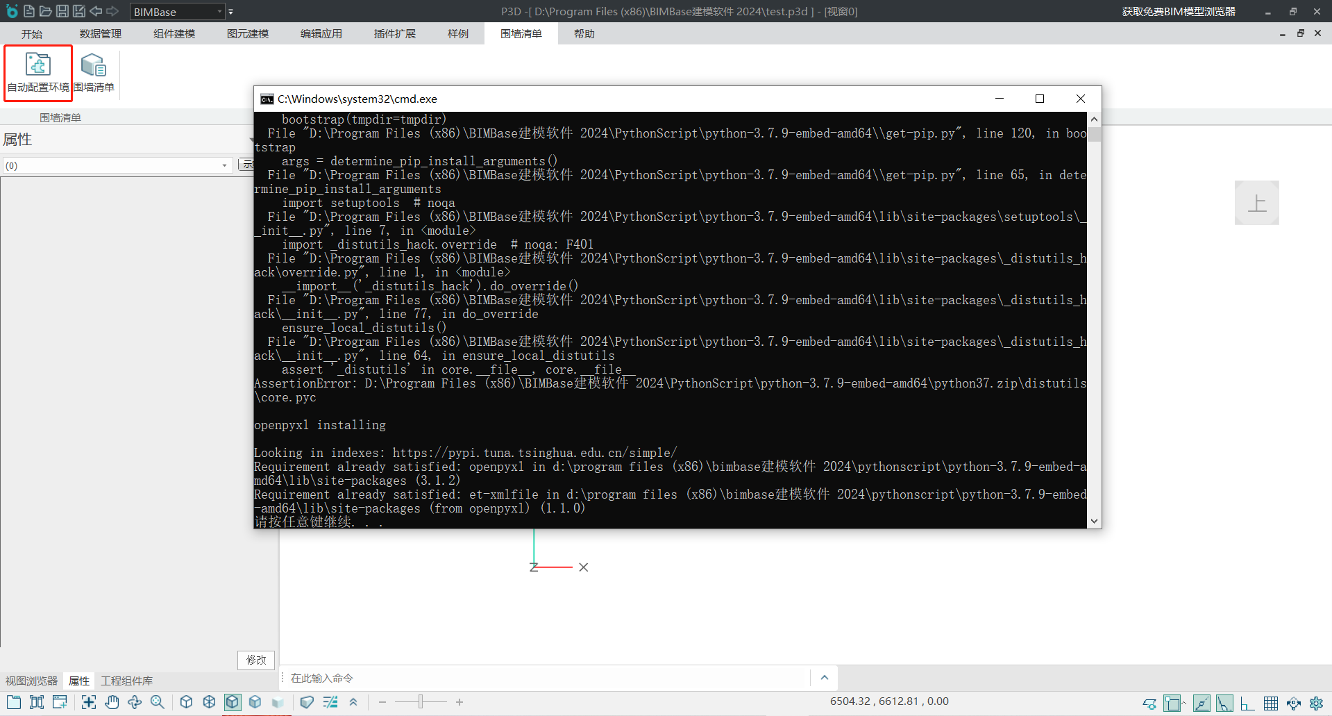Go to the 编辑应用 ribbon tab

pyautogui.click(x=321, y=34)
